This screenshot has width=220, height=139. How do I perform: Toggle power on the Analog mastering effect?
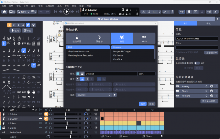pyautogui.click(x=211, y=86)
